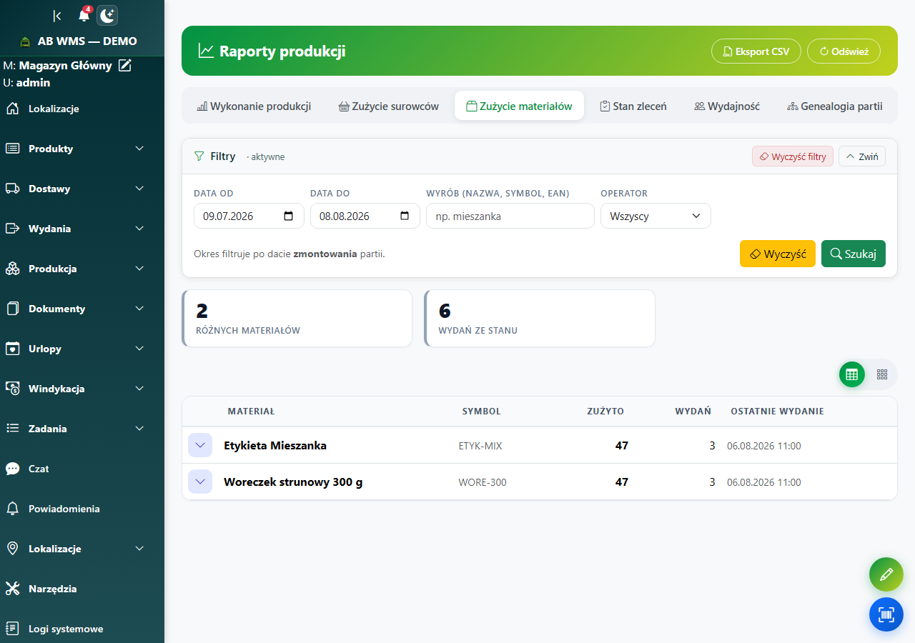The image size is (915, 643).
Task: Click the red Wyczyść filtry button
Action: (793, 156)
